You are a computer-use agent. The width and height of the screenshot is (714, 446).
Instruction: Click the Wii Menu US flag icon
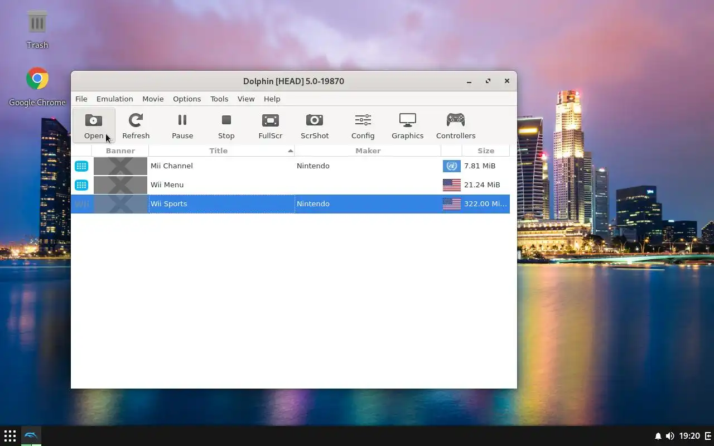tap(452, 185)
